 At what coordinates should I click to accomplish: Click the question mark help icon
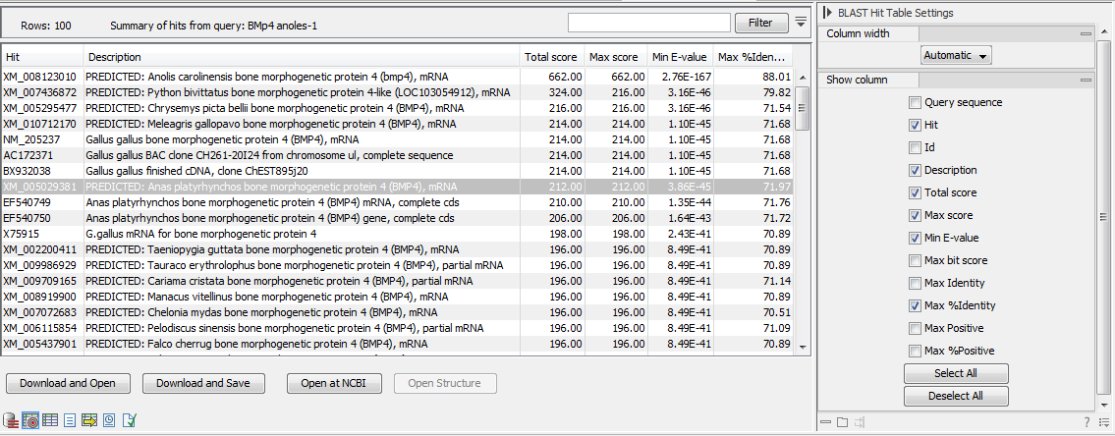coord(1087,422)
